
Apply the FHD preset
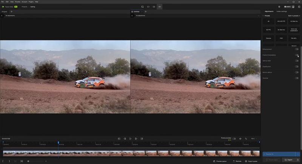[281, 38]
